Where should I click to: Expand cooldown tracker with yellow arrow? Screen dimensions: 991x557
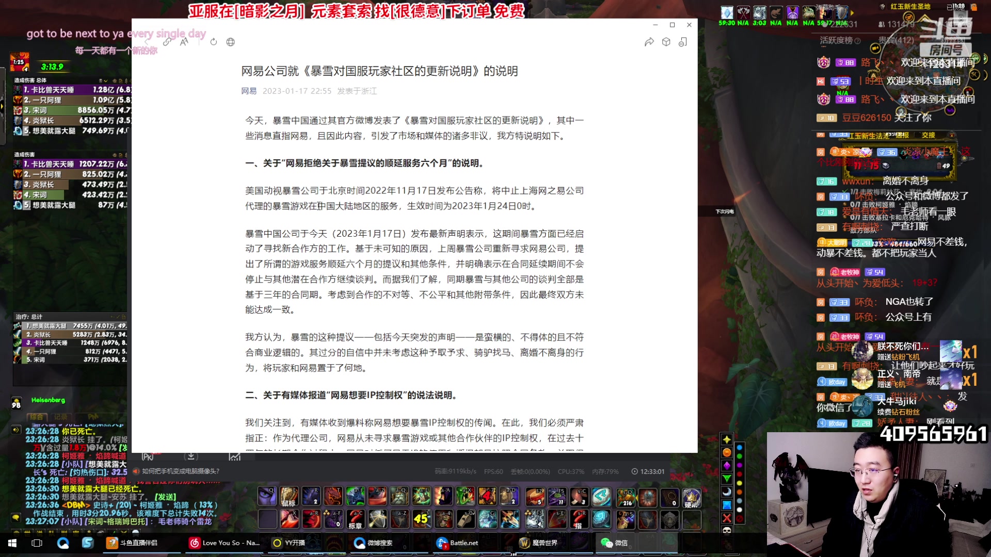pos(852,13)
